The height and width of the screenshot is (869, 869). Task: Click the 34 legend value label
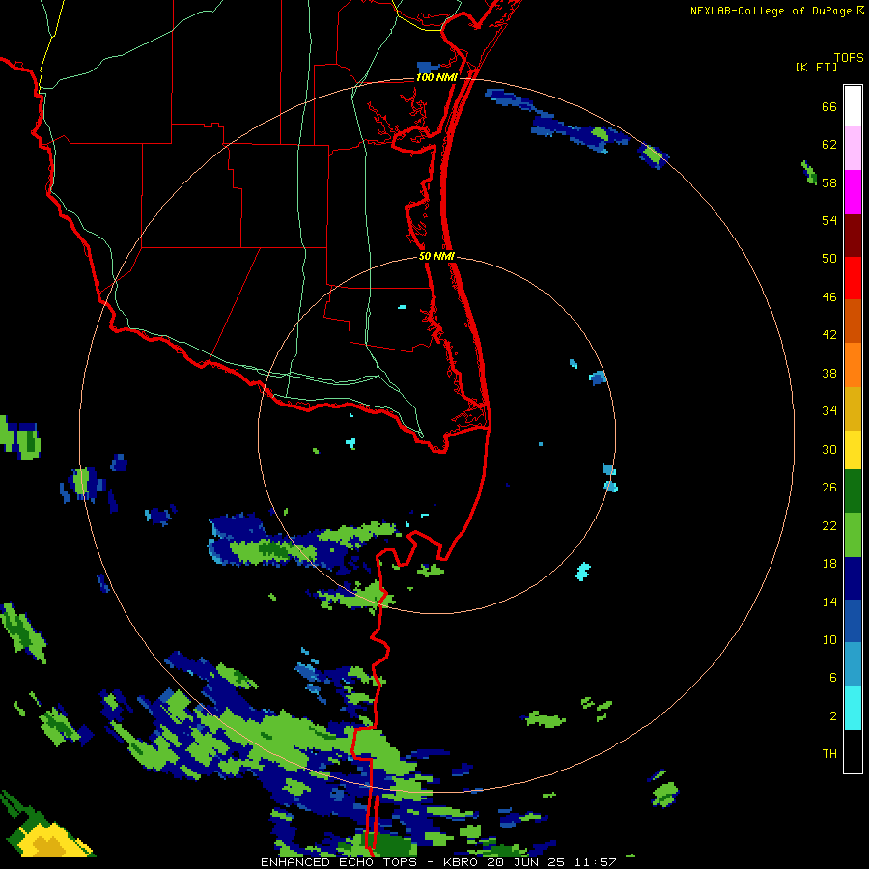(x=829, y=411)
